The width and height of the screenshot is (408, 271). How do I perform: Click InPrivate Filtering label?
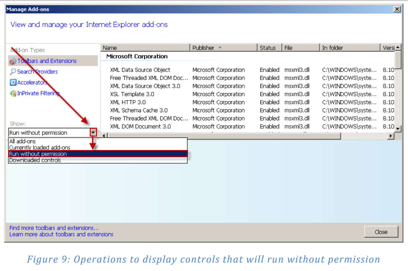point(38,93)
